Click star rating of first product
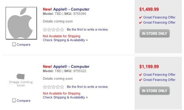The height and width of the screenshot is (110, 184). coord(54,30)
